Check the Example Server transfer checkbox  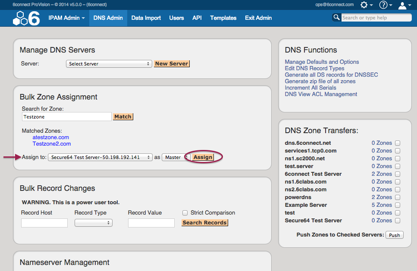(398, 205)
